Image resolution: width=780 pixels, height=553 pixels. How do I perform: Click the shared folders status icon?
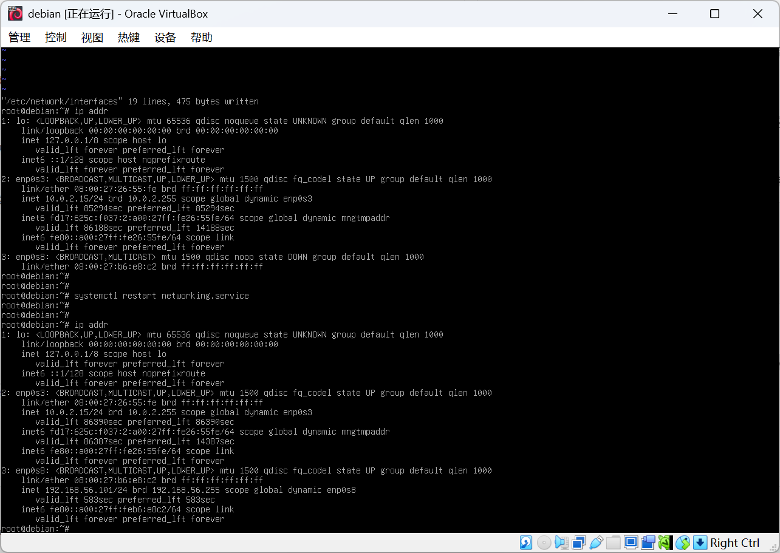click(614, 543)
